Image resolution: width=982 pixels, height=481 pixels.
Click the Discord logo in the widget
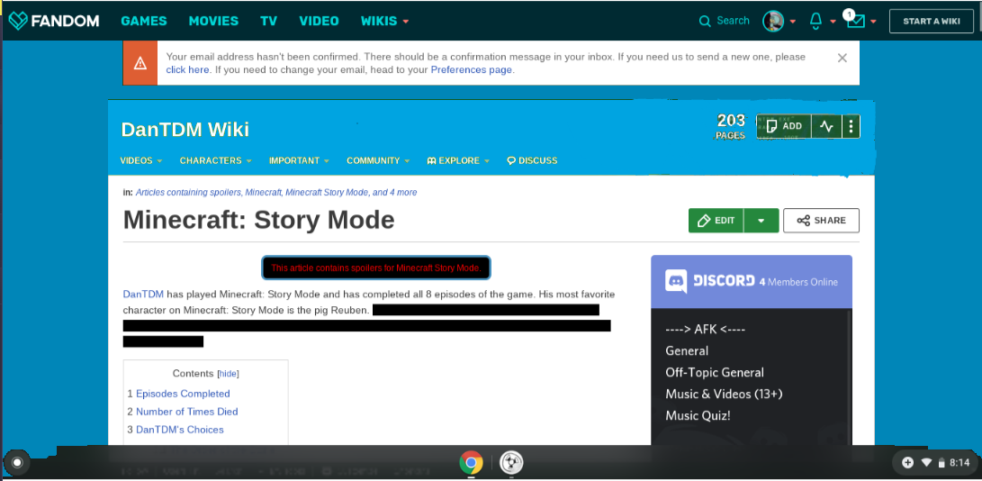[x=676, y=281]
